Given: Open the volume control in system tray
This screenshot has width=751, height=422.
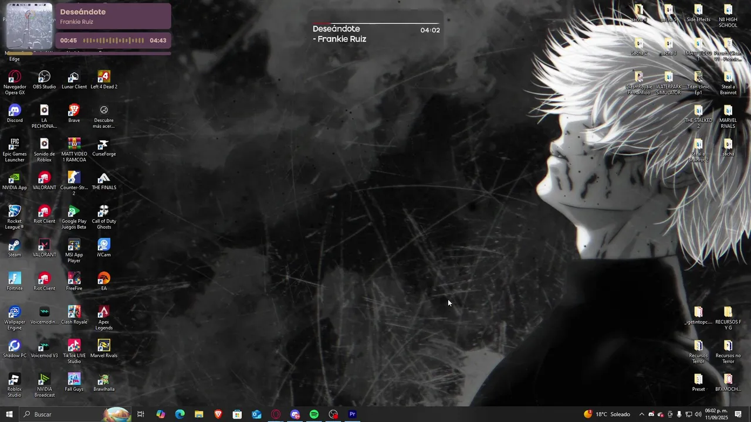Looking at the screenshot, I should pos(698,414).
